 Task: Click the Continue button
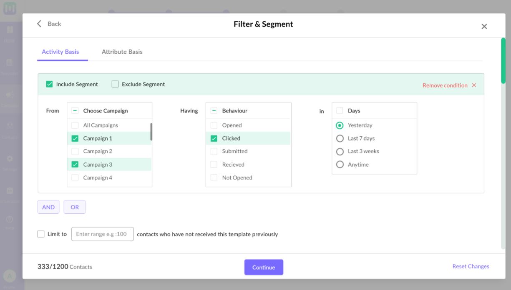264,267
